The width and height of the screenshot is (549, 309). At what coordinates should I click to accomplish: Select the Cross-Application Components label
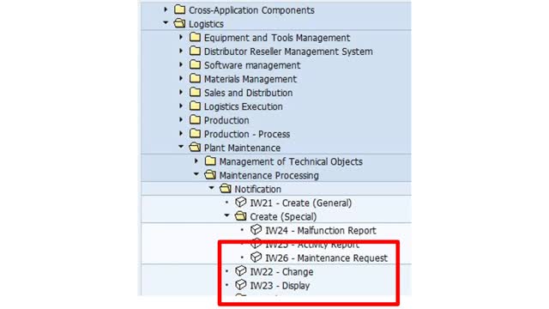(251, 10)
